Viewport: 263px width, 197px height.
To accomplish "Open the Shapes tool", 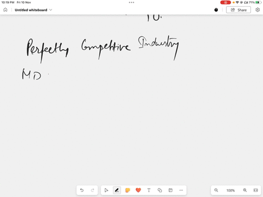I will 160,190.
